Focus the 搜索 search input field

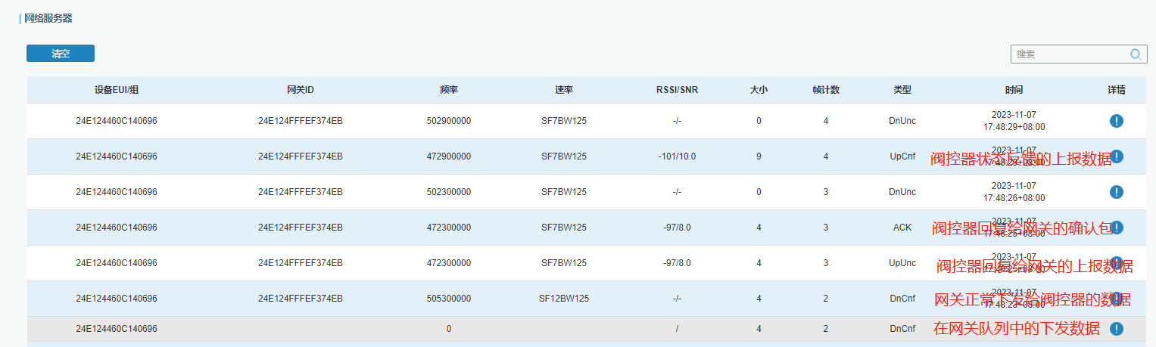tap(1067, 54)
